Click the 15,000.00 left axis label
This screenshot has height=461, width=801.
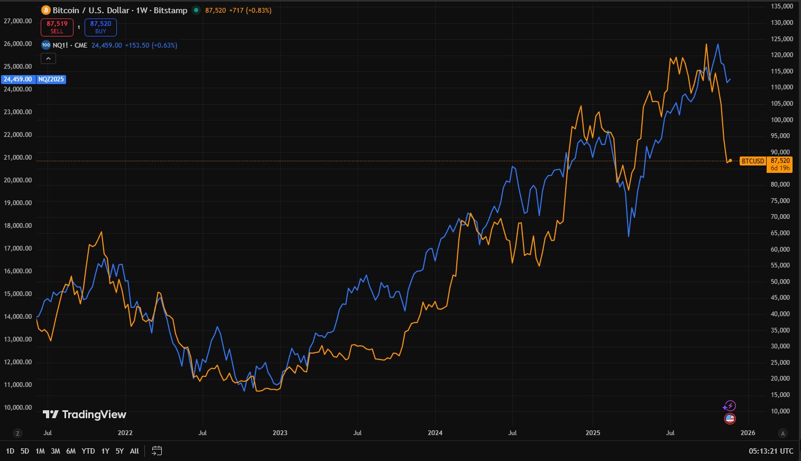pos(18,294)
